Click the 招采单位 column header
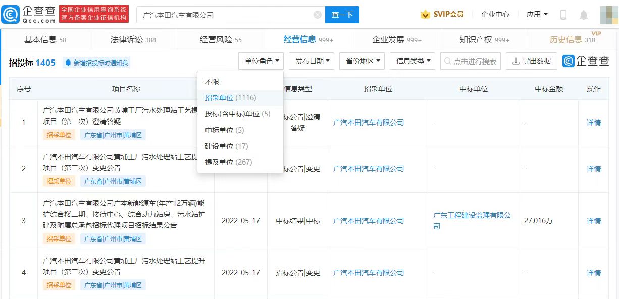 pos(378,89)
